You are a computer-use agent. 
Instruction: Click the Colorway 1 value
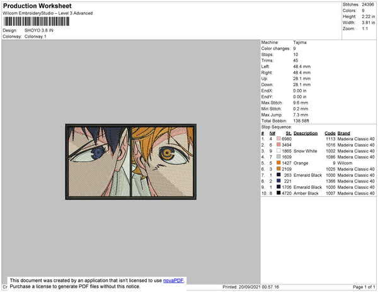[x=35, y=36]
